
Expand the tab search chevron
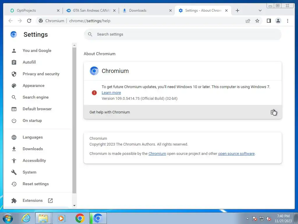coord(260,10)
